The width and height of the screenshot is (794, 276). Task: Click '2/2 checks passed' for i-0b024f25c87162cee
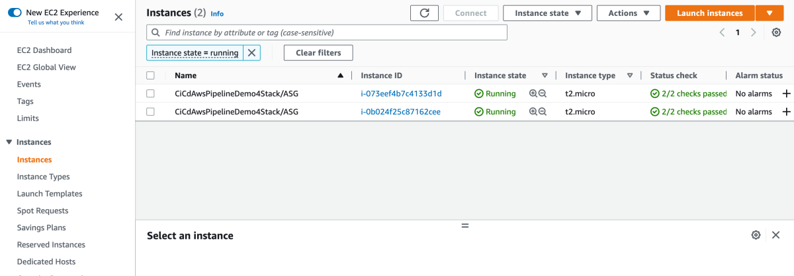689,112
